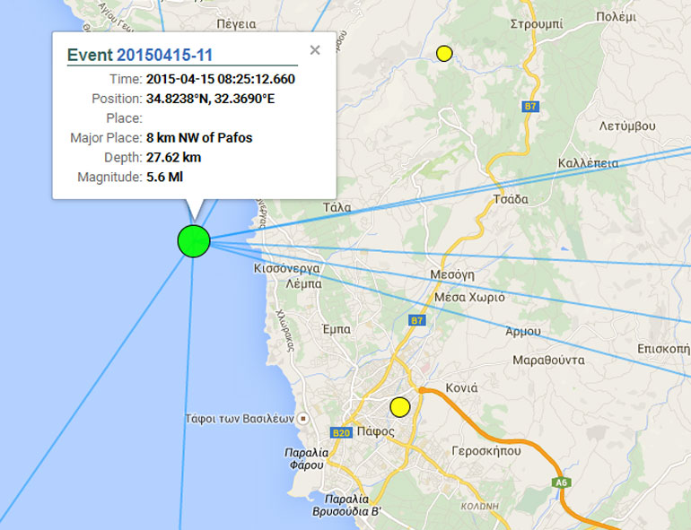Select the Τάφοι των Βασιλέων landmark icon

click(304, 419)
